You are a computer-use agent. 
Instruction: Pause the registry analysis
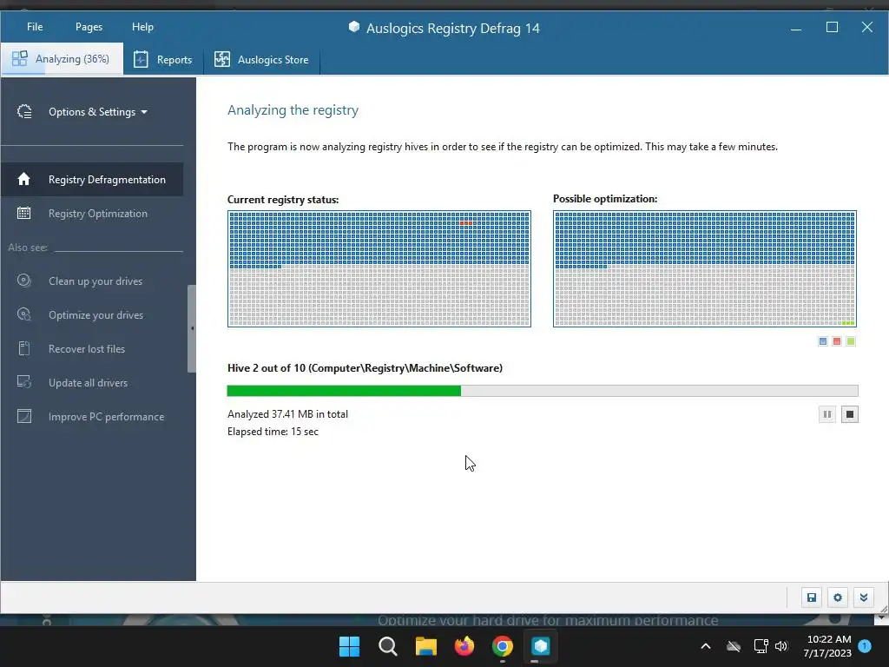(827, 414)
